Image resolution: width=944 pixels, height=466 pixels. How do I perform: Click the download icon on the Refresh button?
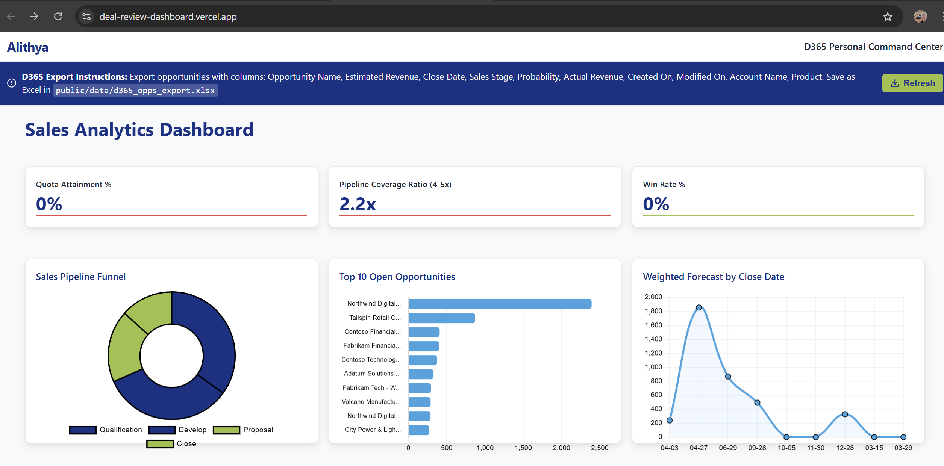point(895,83)
